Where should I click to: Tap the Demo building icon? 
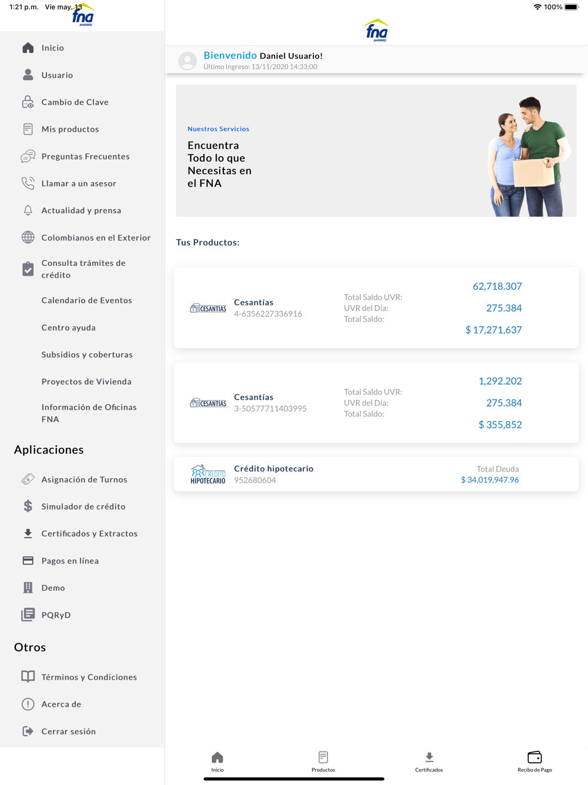[x=28, y=587]
